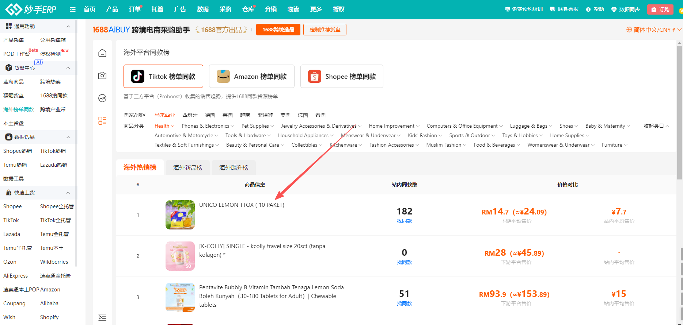Click the 定制推荐货盘 button
This screenshot has height=325, width=683.
(x=325, y=30)
